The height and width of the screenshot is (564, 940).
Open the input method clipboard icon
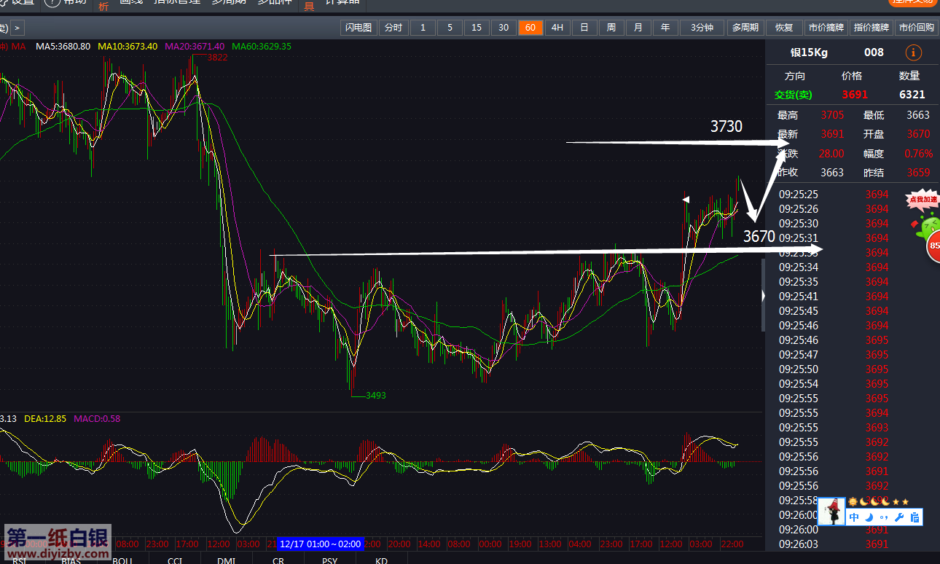click(914, 517)
